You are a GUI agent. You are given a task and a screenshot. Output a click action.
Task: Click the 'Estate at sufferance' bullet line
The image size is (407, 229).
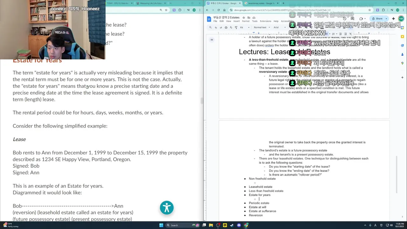pos(262,211)
